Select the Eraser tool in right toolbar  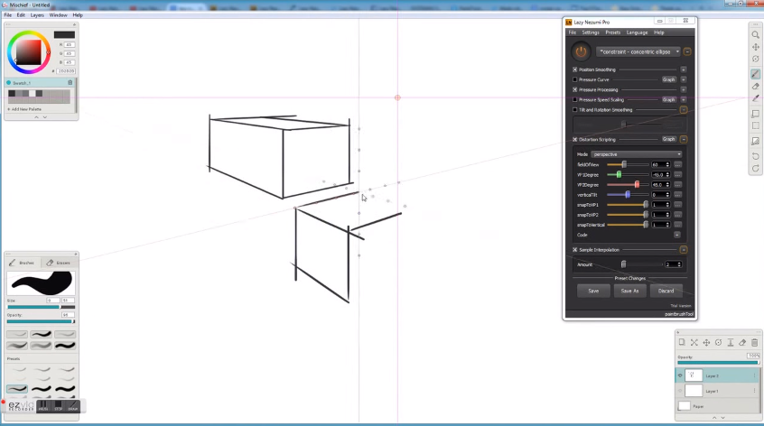coord(755,86)
